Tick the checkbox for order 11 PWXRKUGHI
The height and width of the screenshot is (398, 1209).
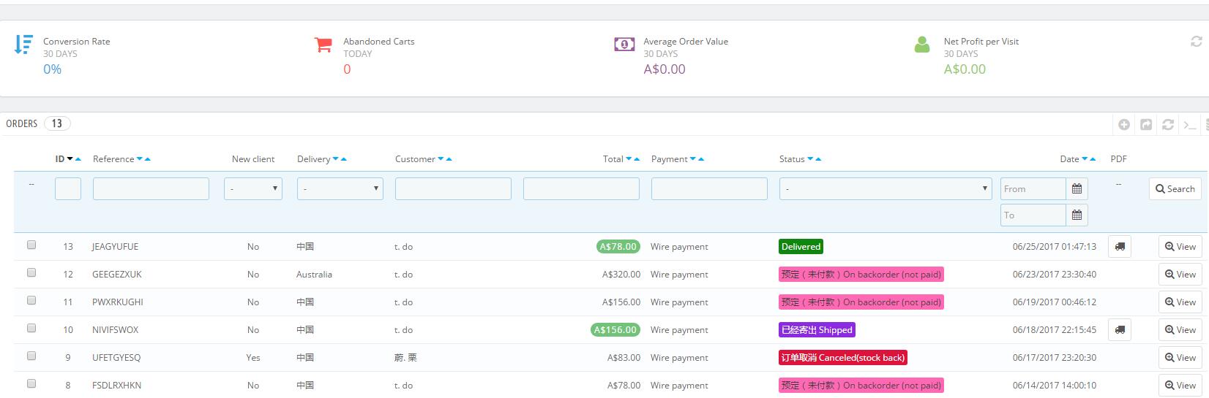tap(31, 301)
